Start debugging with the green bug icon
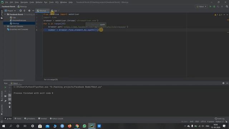The width and height of the screenshot is (229, 129). coord(214,6)
